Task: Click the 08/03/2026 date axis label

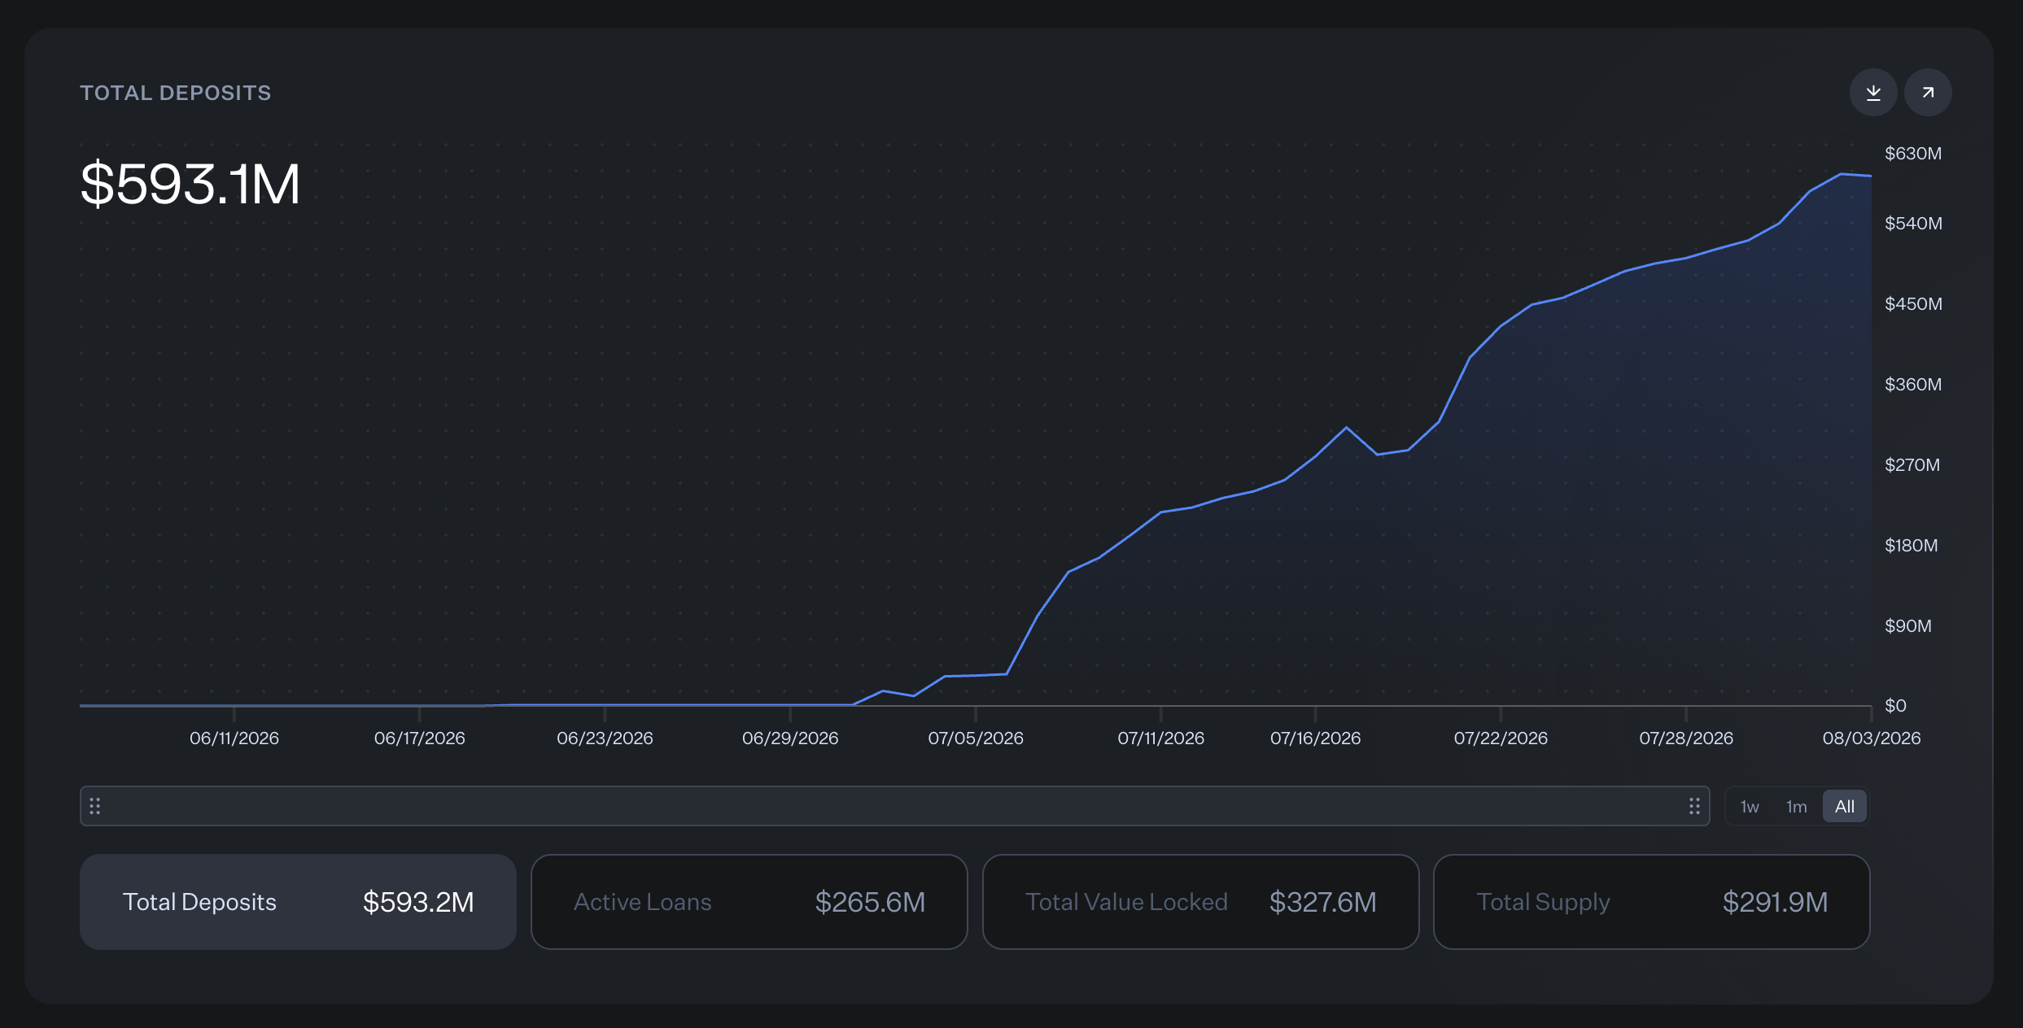Action: (x=1872, y=738)
